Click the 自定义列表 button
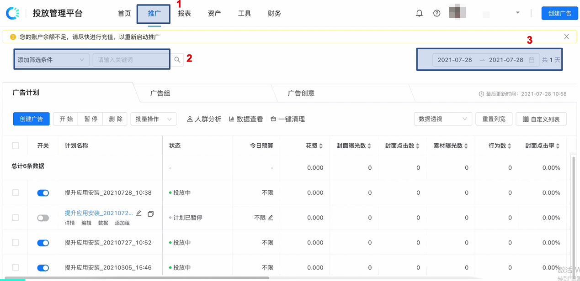The height and width of the screenshot is (281, 580). tap(541, 119)
